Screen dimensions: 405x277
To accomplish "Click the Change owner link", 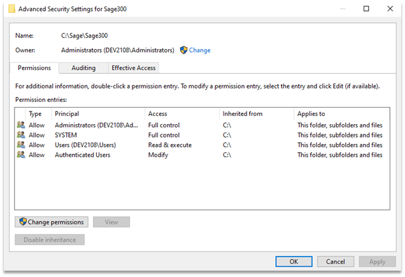I will click(x=199, y=50).
